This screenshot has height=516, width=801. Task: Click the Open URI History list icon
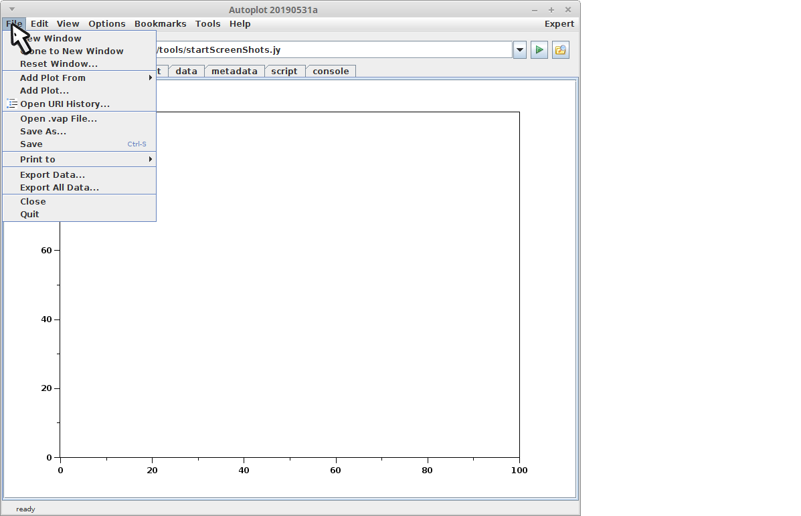pyautogui.click(x=12, y=104)
